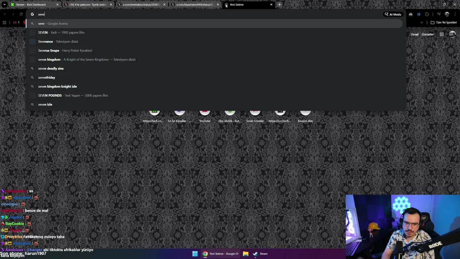Click Yeni Sekme - Google Chrome taskbar item
This screenshot has width=460, height=259.
(220, 254)
